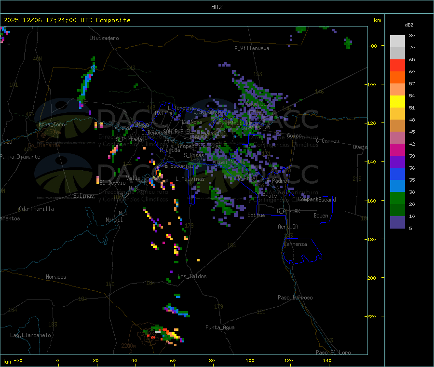Click the x-axis tick label 140
This screenshot has width=434, height=367.
[327, 360]
